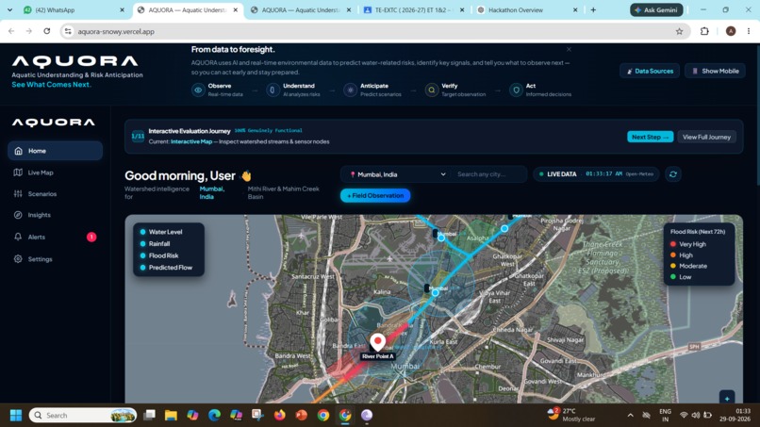Click the LIVE DATA status indicator
Screen dimensions: 760x427
596,174
